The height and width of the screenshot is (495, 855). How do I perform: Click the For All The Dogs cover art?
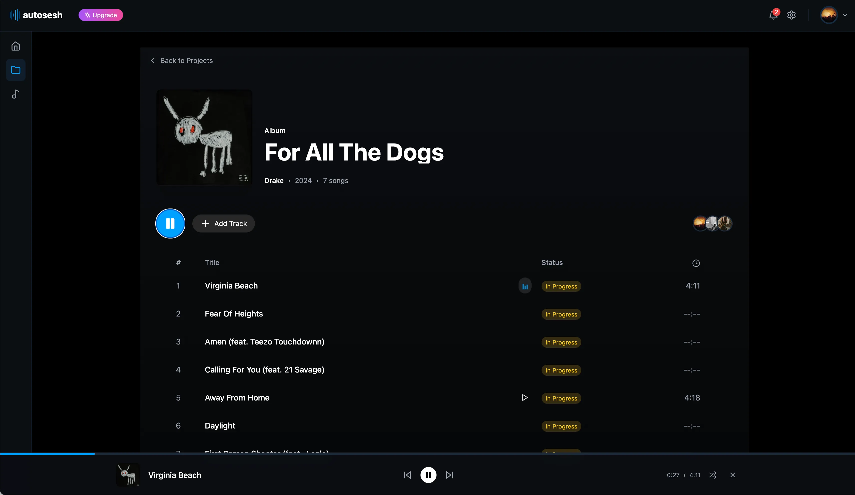pos(204,137)
